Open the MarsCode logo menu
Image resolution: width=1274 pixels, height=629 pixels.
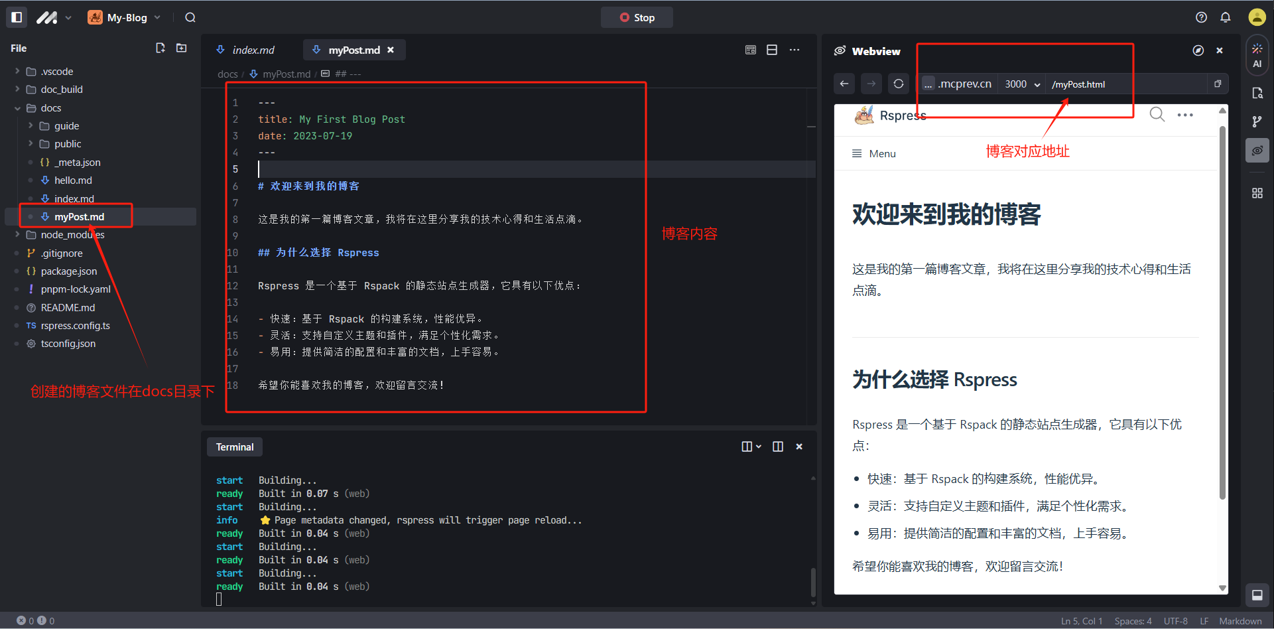[53, 17]
